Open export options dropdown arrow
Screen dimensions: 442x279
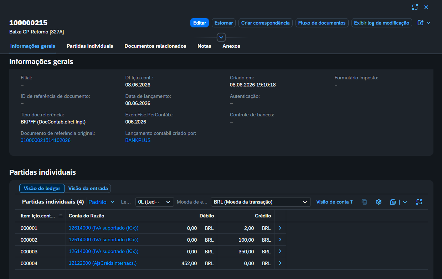(x=405, y=202)
